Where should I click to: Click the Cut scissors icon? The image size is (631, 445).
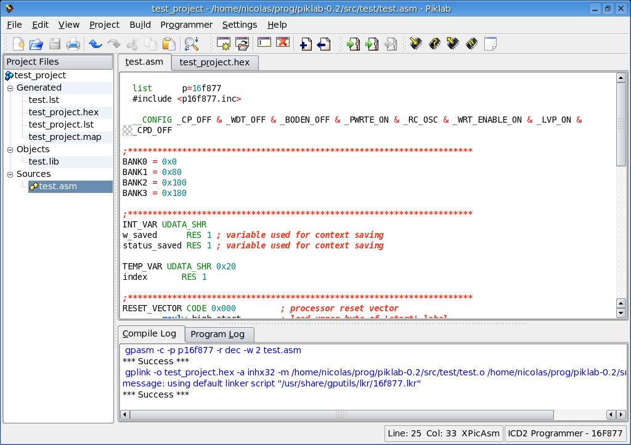[x=132, y=44]
